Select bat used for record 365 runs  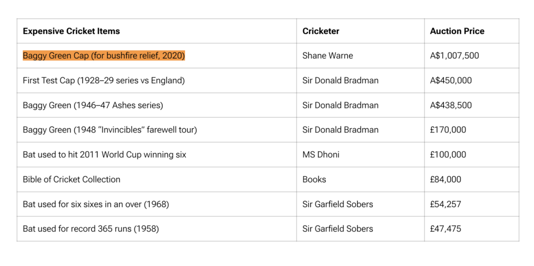pyautogui.click(x=91, y=229)
